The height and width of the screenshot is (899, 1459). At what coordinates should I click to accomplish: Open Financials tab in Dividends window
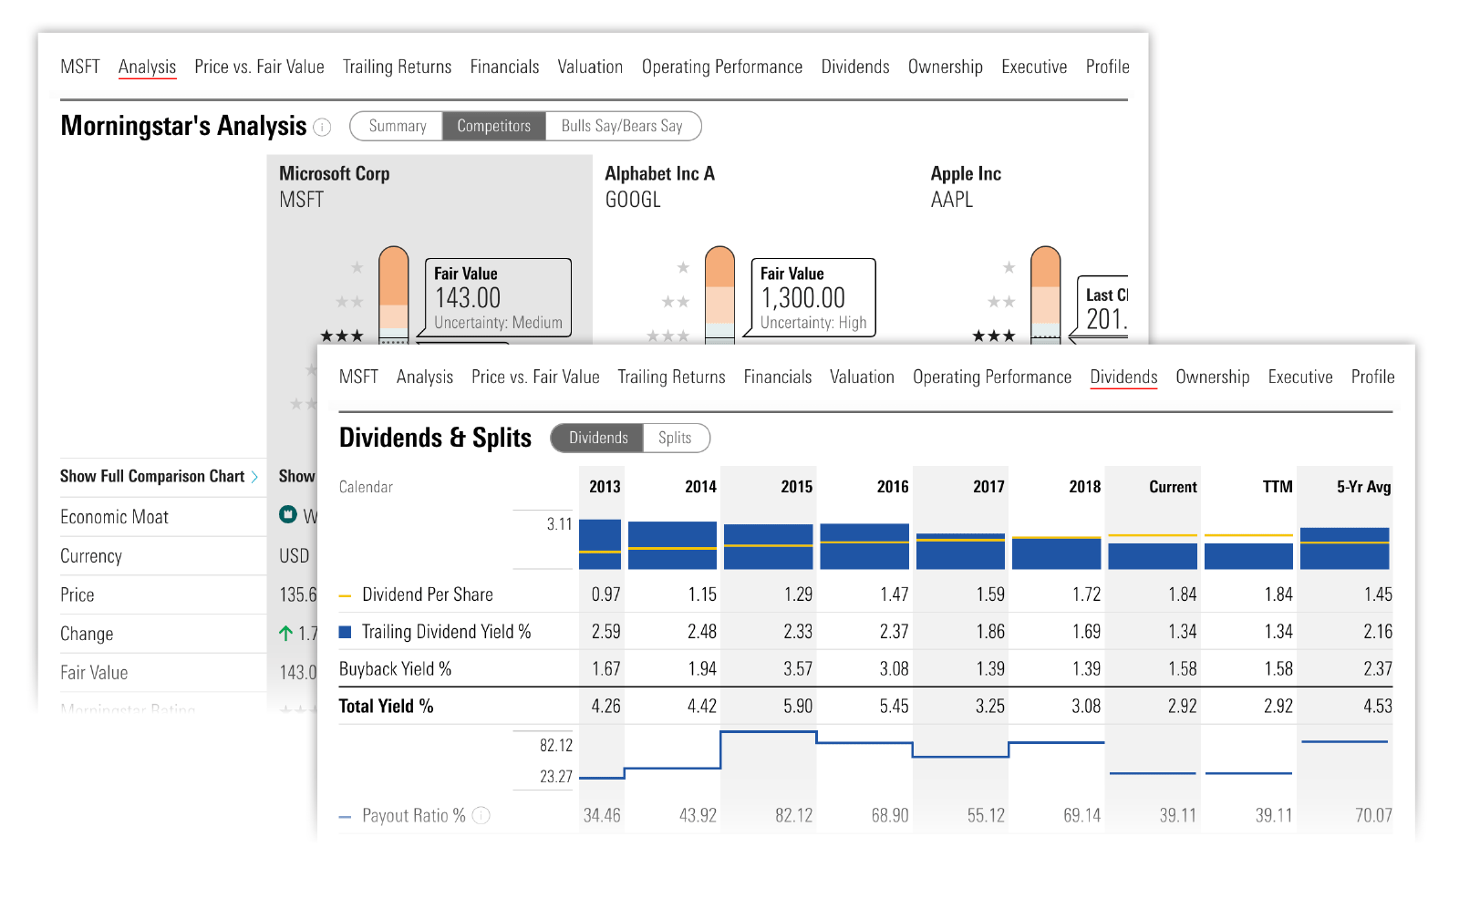(778, 377)
